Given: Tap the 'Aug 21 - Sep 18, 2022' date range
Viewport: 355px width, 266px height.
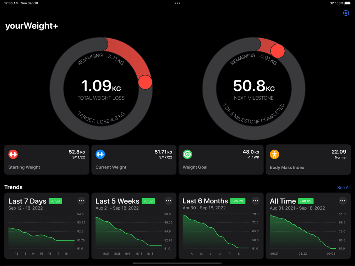Looking at the screenshot, I should (x=117, y=208).
